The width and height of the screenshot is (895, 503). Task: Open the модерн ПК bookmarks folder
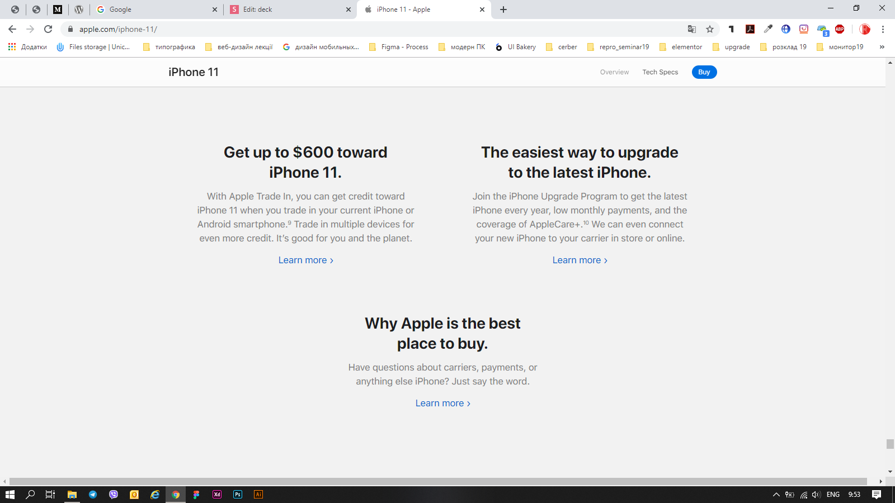click(462, 47)
